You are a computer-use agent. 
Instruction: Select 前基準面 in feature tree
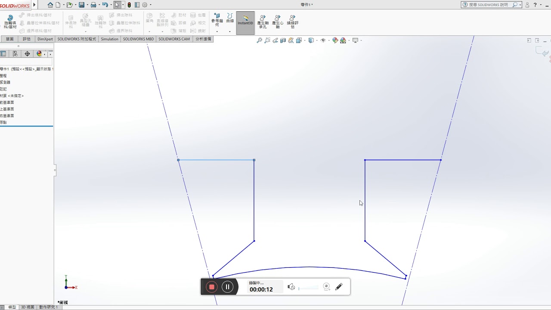(x=7, y=102)
